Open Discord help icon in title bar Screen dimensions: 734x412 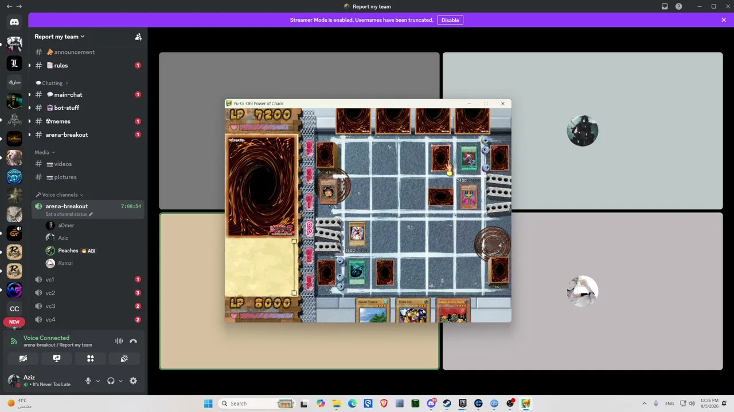click(x=679, y=6)
